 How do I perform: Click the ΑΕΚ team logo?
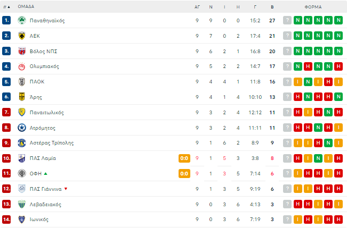(x=22, y=36)
